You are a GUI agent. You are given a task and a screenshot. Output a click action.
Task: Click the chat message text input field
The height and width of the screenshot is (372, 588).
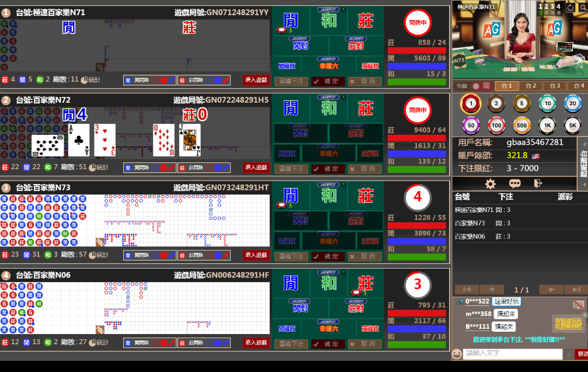513,354
